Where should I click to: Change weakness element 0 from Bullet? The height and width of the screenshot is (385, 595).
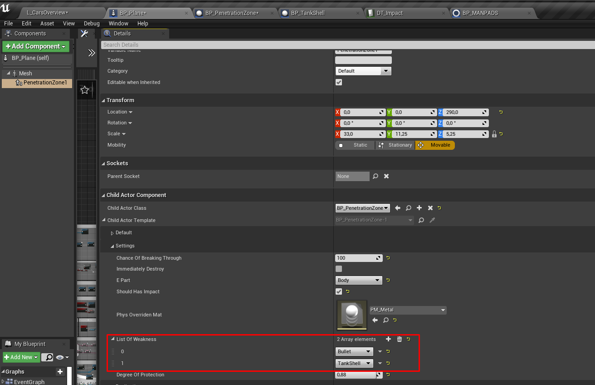[355, 351]
